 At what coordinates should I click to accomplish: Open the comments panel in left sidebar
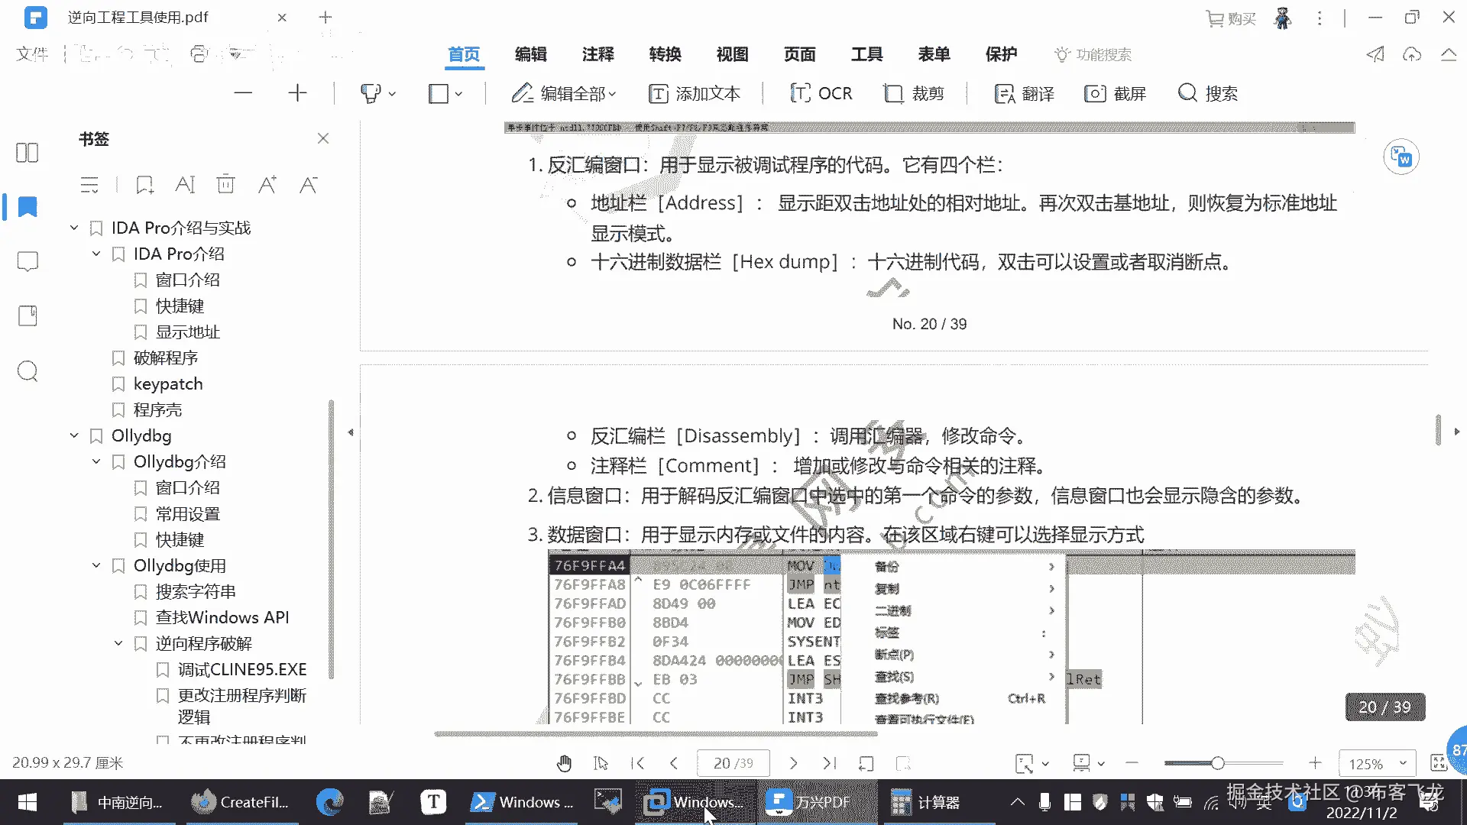click(x=28, y=261)
